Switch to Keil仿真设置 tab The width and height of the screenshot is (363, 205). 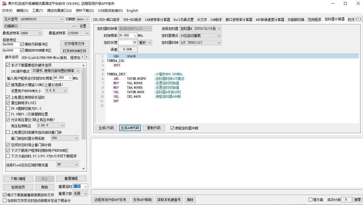pyautogui.click(x=183, y=20)
